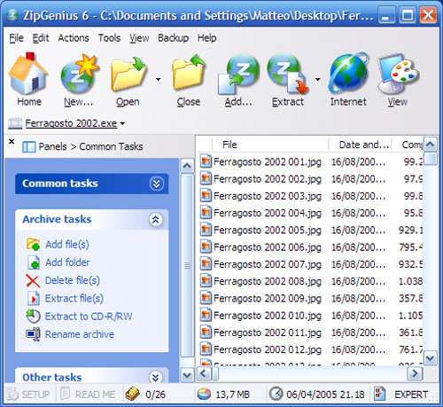Select Ferragosto 2002 002.jpg
The image size is (443, 407).
[268, 179]
